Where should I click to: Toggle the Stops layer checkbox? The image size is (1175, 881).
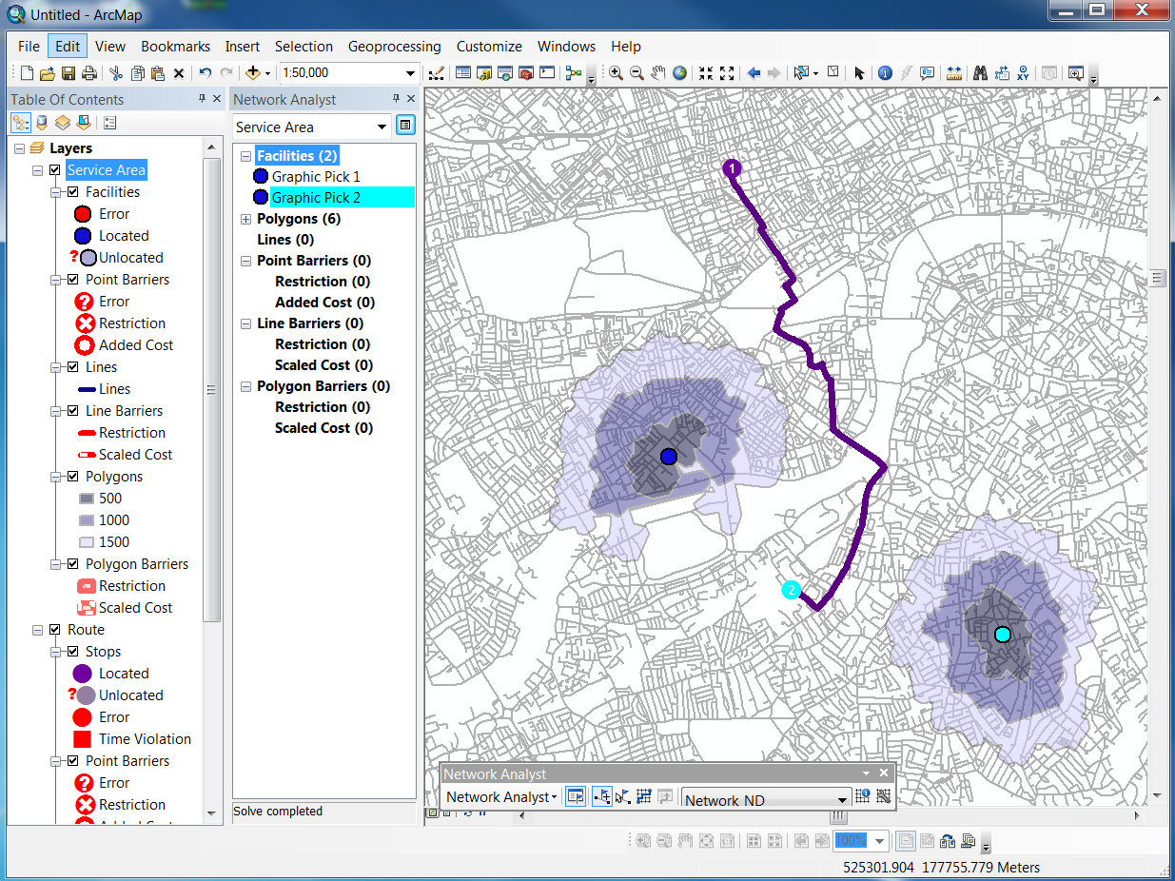click(73, 652)
